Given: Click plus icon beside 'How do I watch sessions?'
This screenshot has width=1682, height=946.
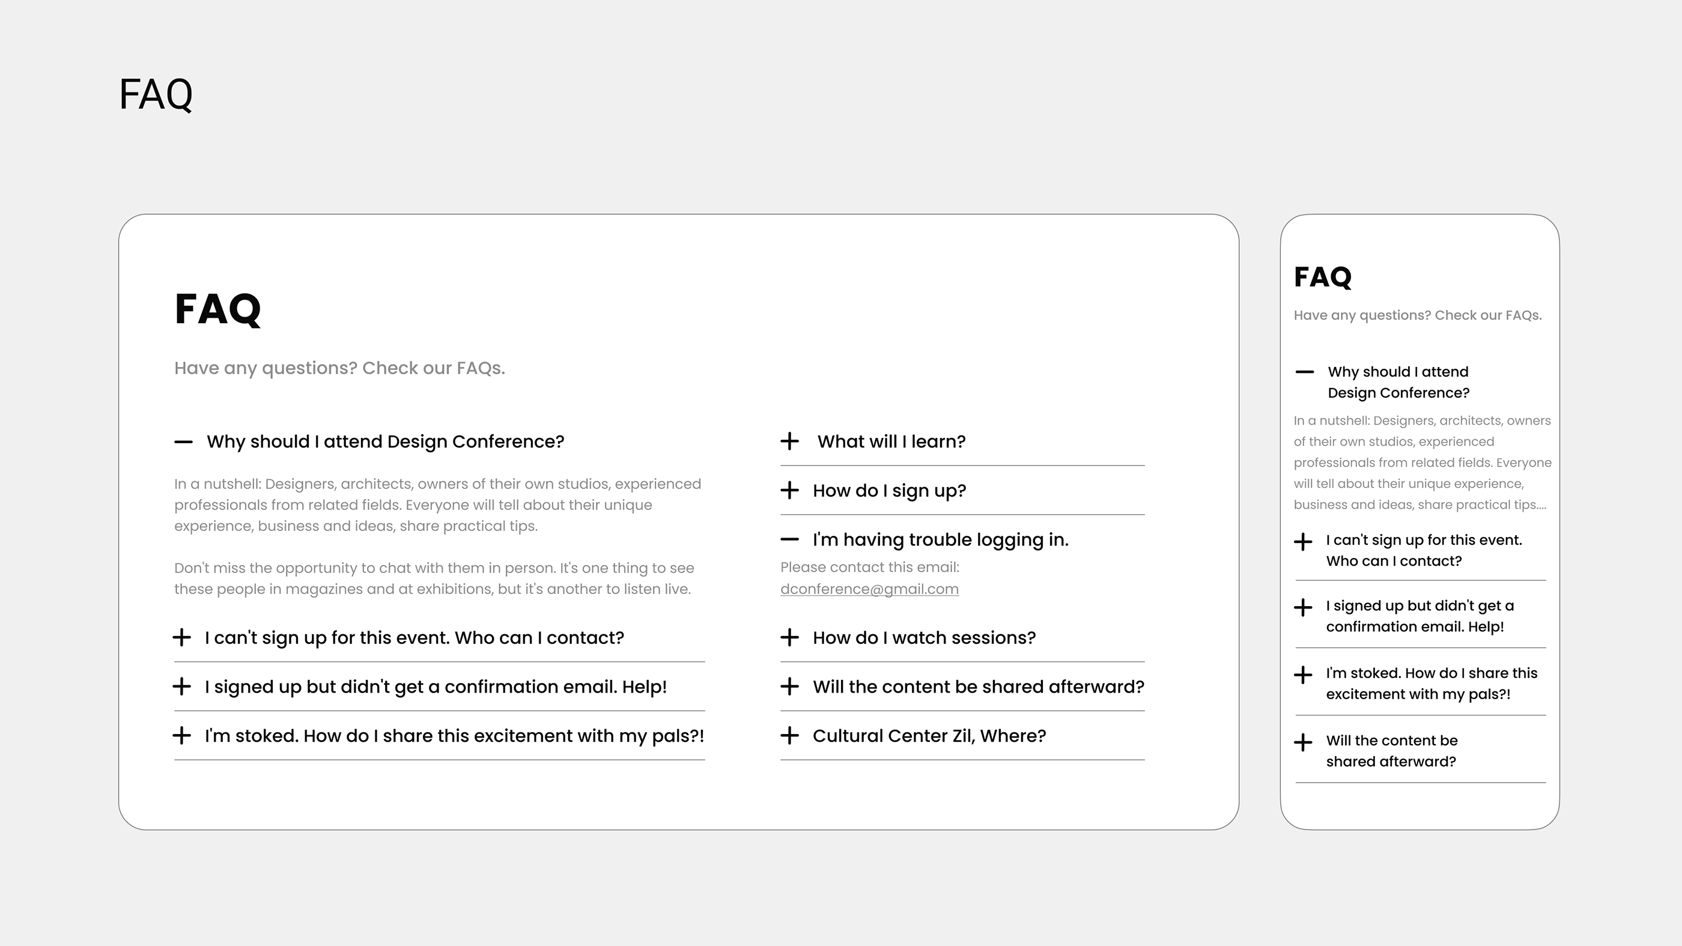Looking at the screenshot, I should click(x=789, y=637).
